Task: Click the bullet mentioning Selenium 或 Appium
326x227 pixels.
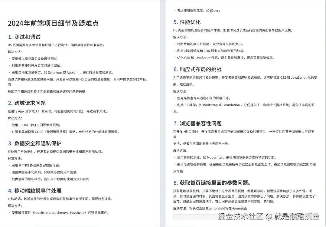Action: [63, 72]
